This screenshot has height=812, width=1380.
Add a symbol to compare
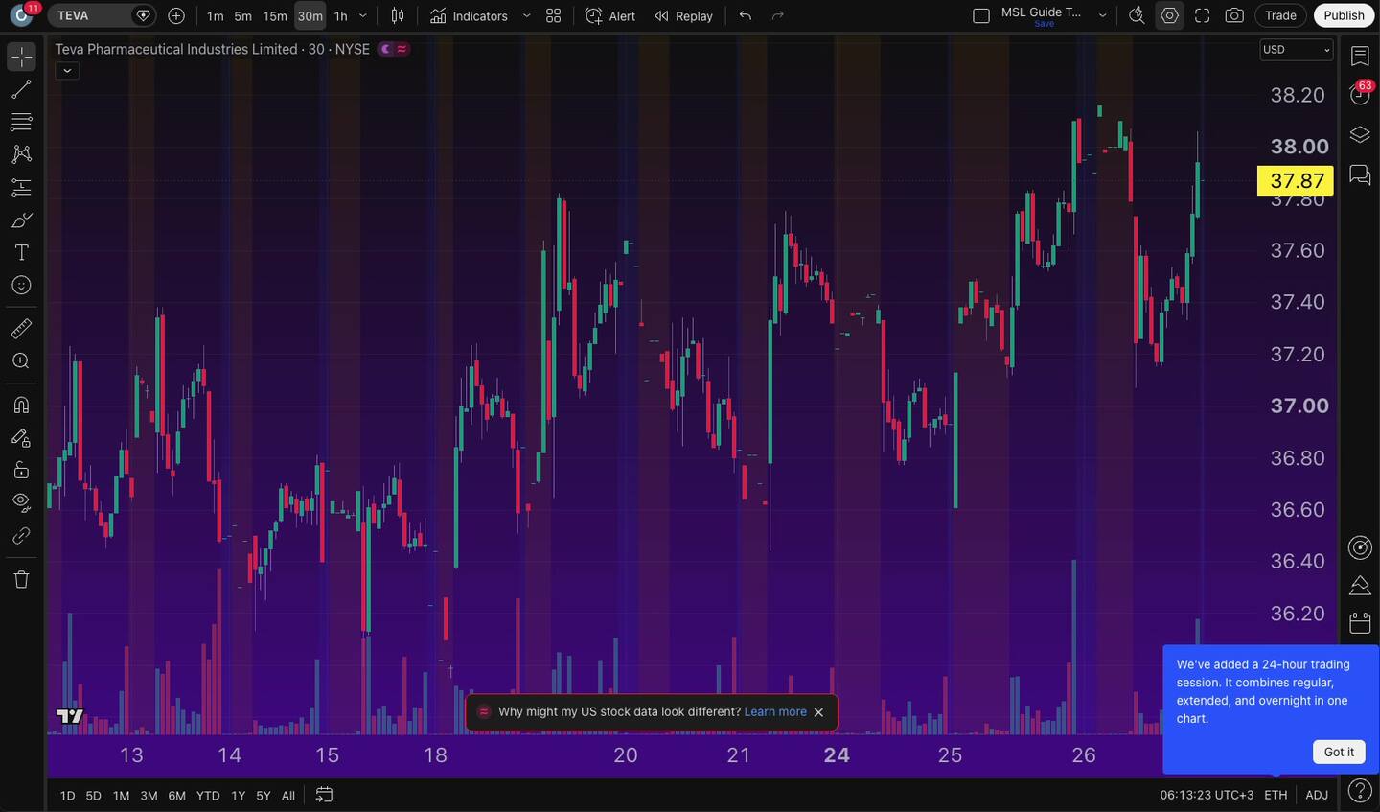tap(176, 15)
